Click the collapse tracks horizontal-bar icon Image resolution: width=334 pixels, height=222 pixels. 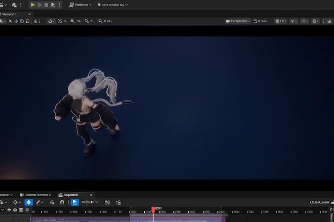(x=9, y=210)
